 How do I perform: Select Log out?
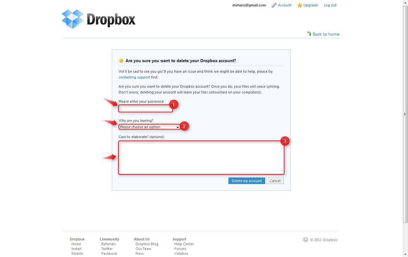coord(330,5)
